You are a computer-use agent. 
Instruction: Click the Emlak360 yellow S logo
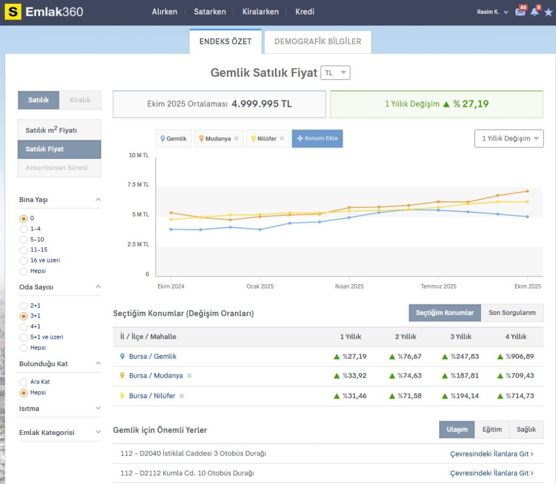click(x=13, y=12)
